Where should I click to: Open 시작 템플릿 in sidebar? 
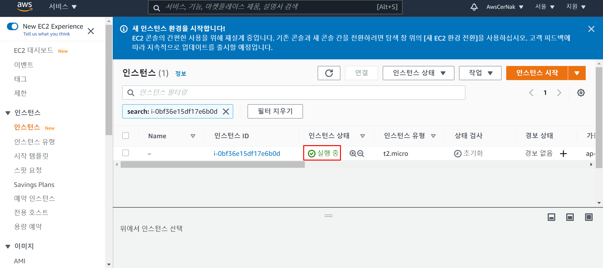(31, 156)
